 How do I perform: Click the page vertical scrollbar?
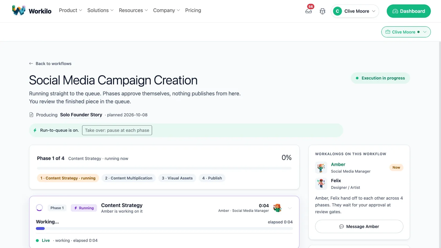click(x=440, y=145)
